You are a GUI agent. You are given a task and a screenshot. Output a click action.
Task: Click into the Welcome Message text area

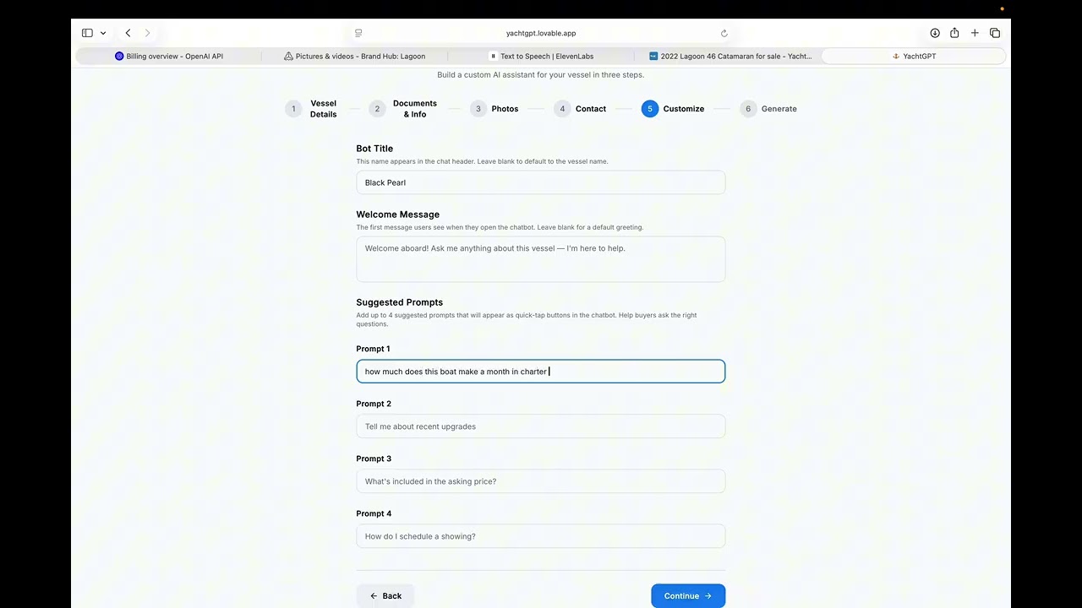pos(541,258)
